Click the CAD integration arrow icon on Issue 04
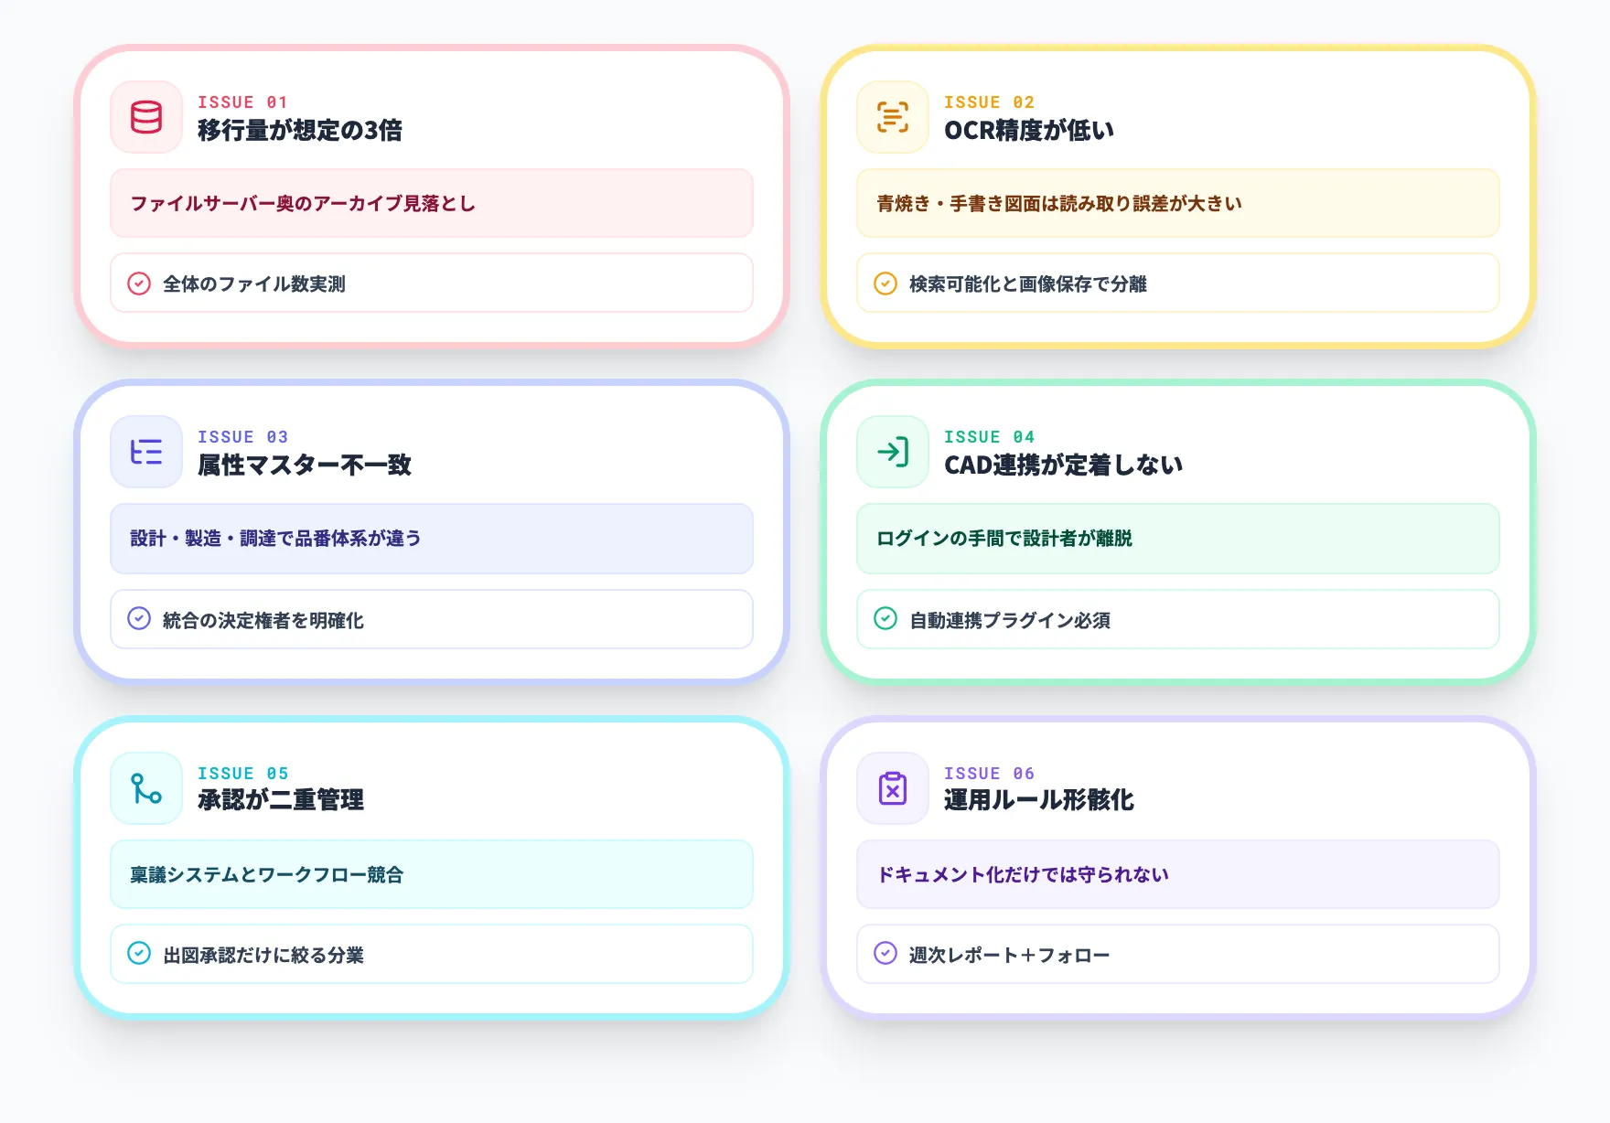The height and width of the screenshot is (1123, 1610). pyautogui.click(x=893, y=452)
